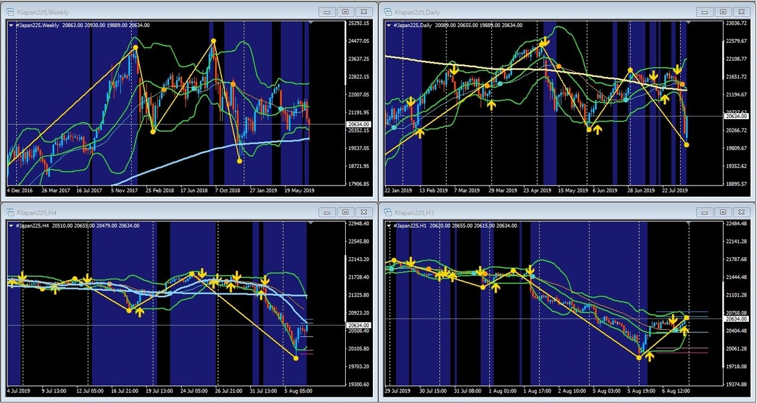Viewport: 757px width, 403px height.
Task: Click the H4 chart OHLC header text
Action: coord(77,226)
